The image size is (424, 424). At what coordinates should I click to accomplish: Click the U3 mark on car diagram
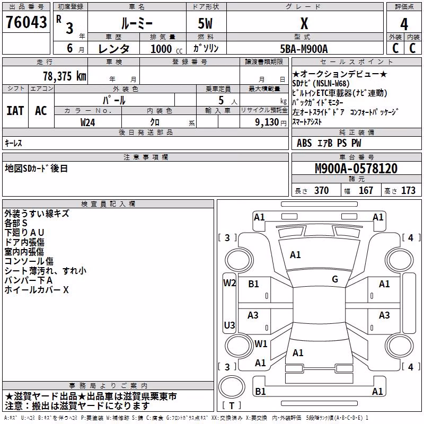pos(229,325)
